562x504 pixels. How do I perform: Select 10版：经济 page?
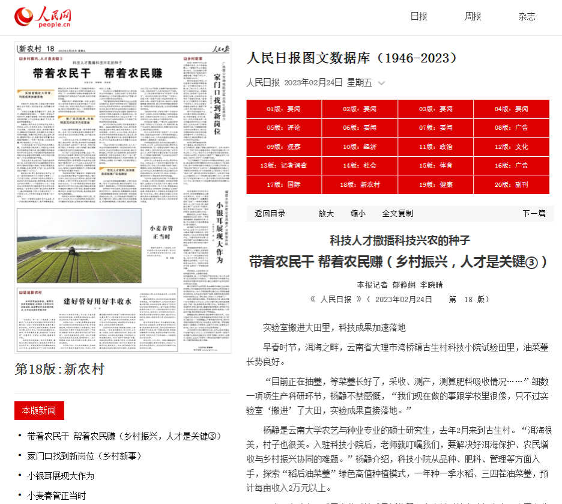pyautogui.click(x=360, y=147)
